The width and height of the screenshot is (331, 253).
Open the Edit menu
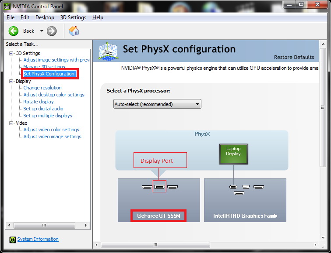[25, 17]
